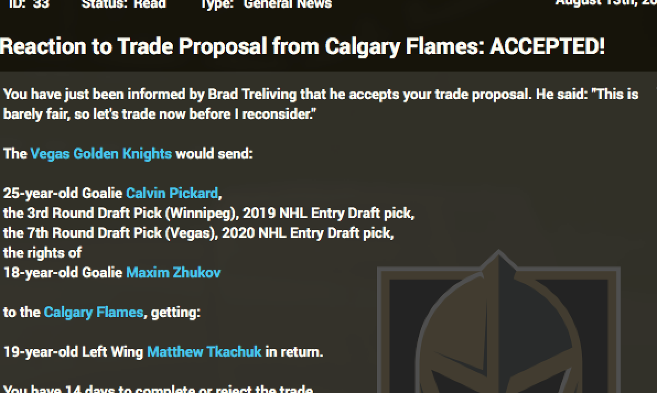Click the Type: General News field
The width and height of the screenshot is (657, 393).
coord(266,4)
